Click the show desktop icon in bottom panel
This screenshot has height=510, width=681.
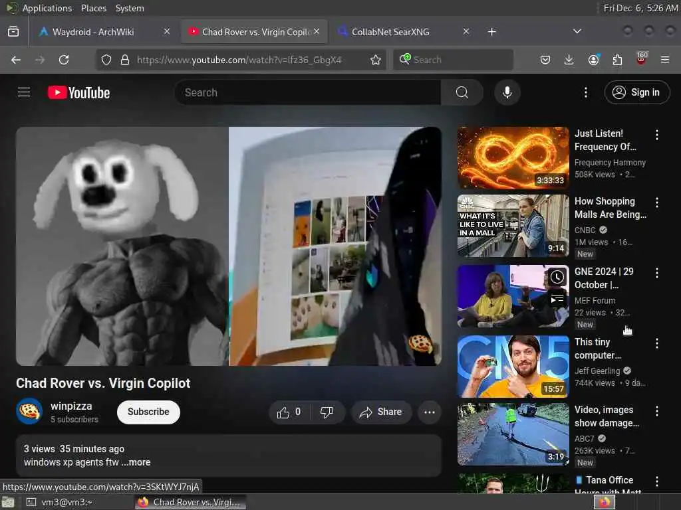[8, 503]
